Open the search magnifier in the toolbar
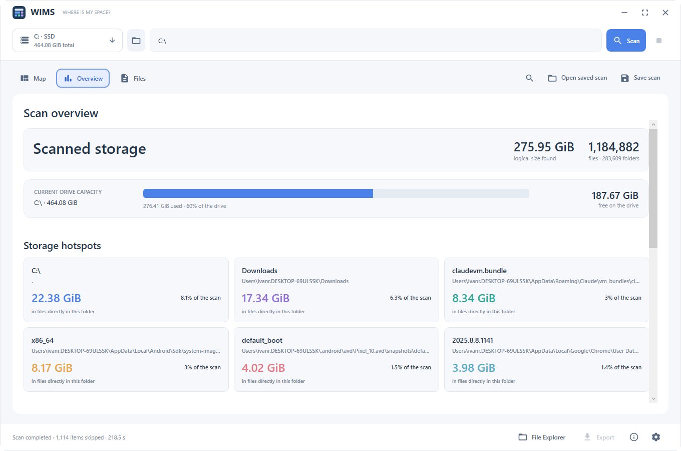Screen dimensions: 681x451 pyautogui.click(x=529, y=78)
